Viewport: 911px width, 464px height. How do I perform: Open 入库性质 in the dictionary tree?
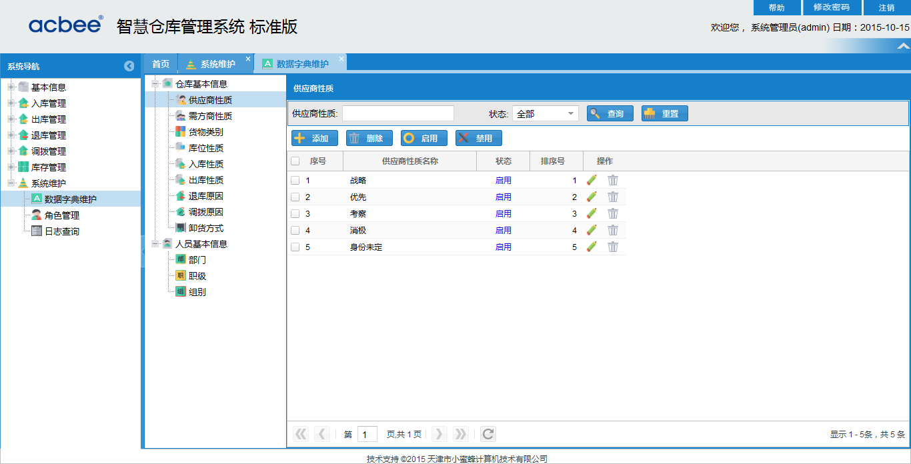[x=205, y=164]
